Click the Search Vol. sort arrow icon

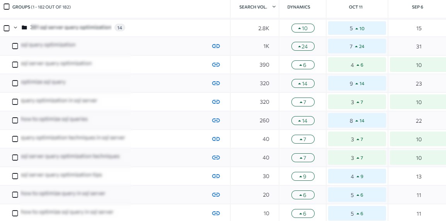click(x=274, y=7)
